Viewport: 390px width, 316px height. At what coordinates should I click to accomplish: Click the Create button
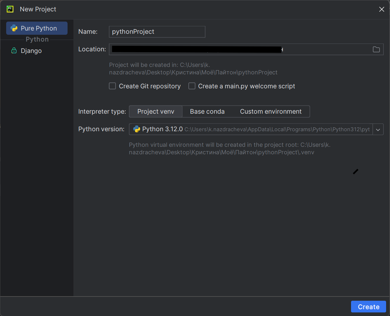(369, 307)
